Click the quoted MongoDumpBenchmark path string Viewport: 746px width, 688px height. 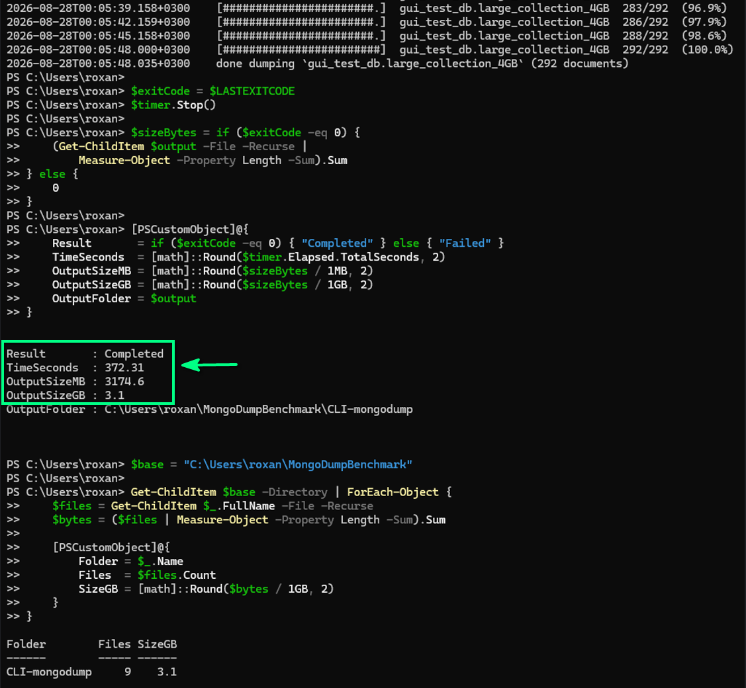[298, 464]
